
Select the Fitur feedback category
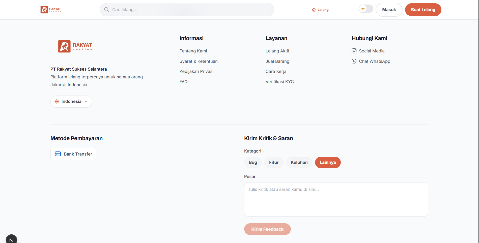click(274, 163)
